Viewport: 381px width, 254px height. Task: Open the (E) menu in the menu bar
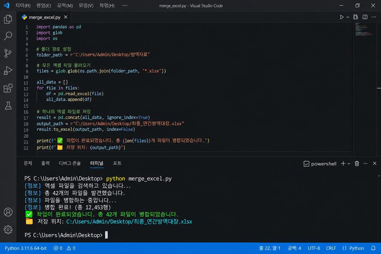44,6
